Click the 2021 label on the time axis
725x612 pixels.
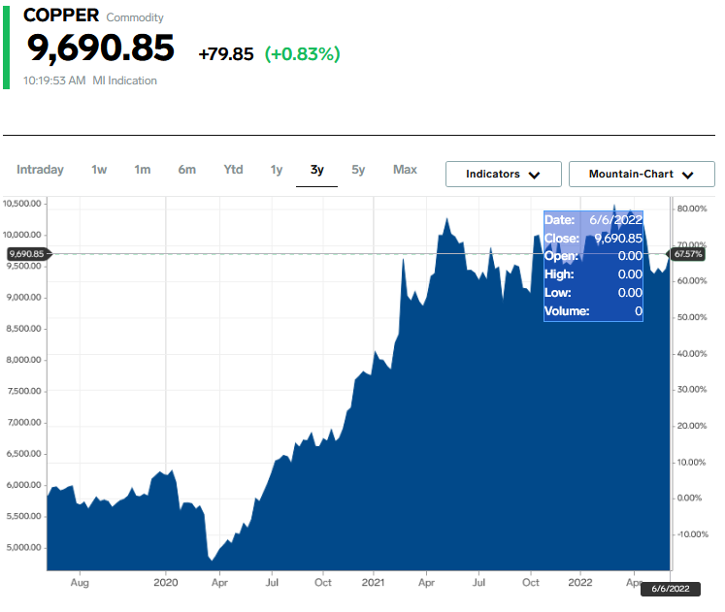(375, 583)
